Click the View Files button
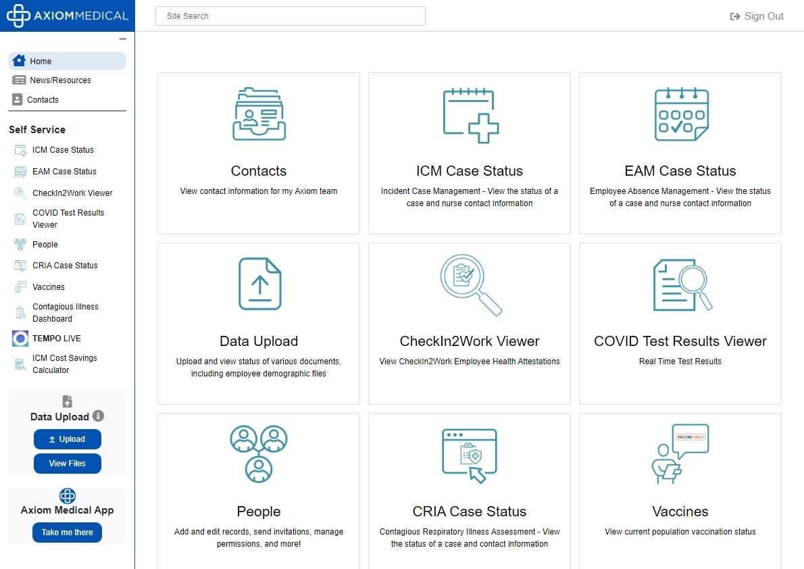 tap(68, 464)
